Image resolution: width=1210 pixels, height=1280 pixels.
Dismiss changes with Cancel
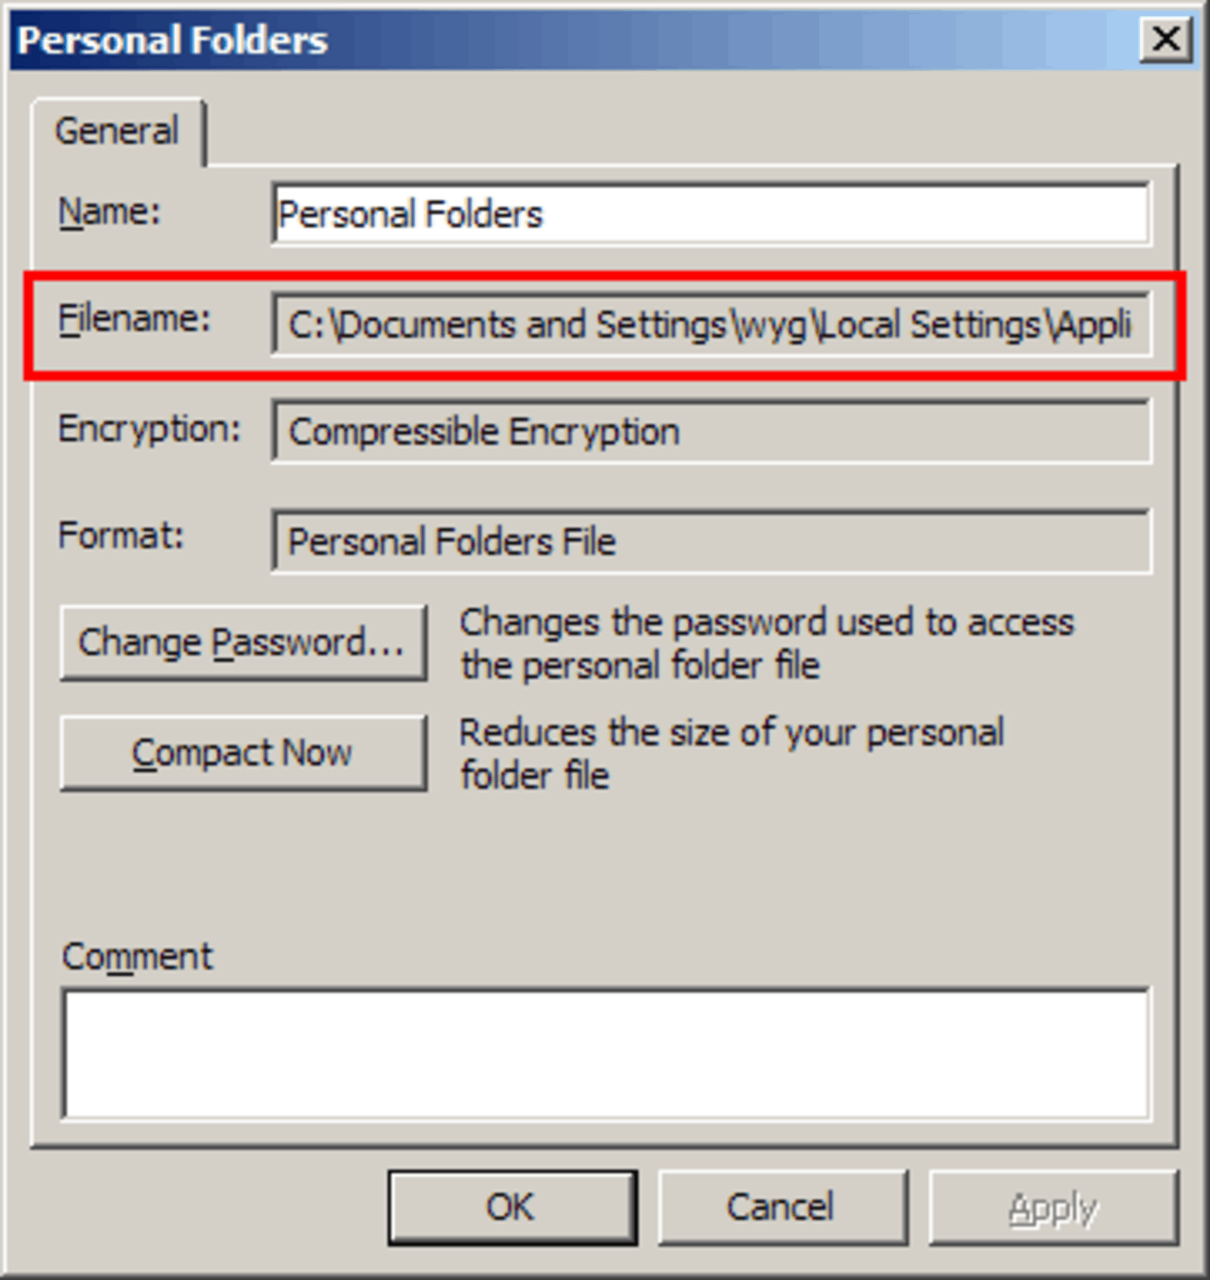(x=782, y=1207)
